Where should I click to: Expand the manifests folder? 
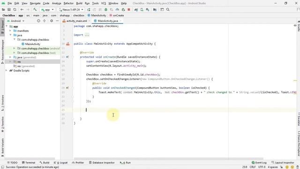click(x=10, y=31)
